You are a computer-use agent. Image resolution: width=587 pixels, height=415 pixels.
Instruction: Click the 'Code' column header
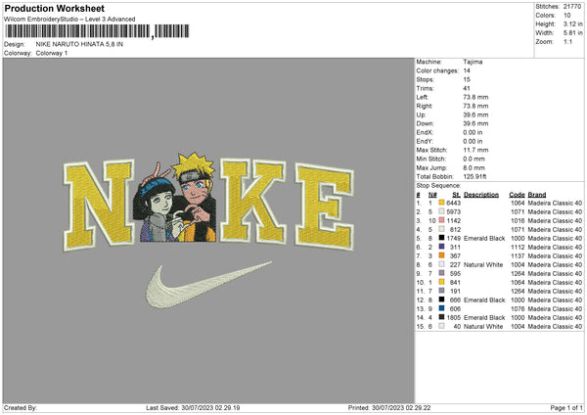[517, 195]
